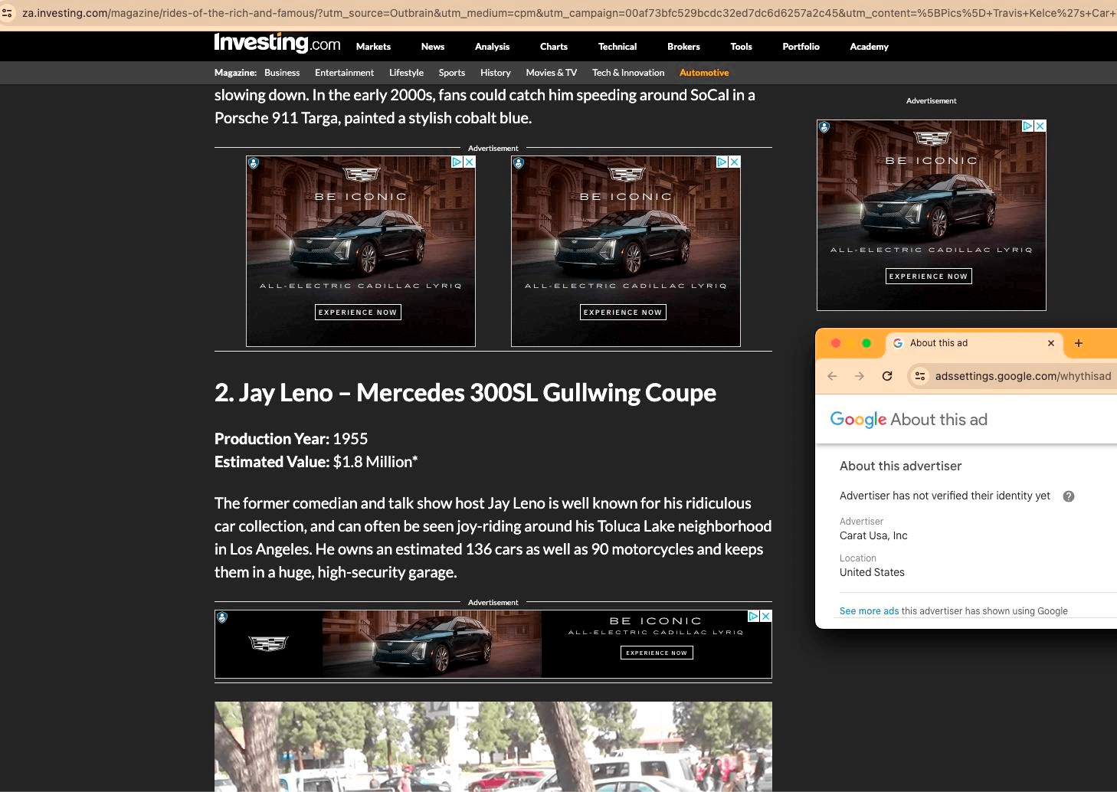Go forward in the About this ad window
This screenshot has height=792, width=1117.
(x=860, y=376)
